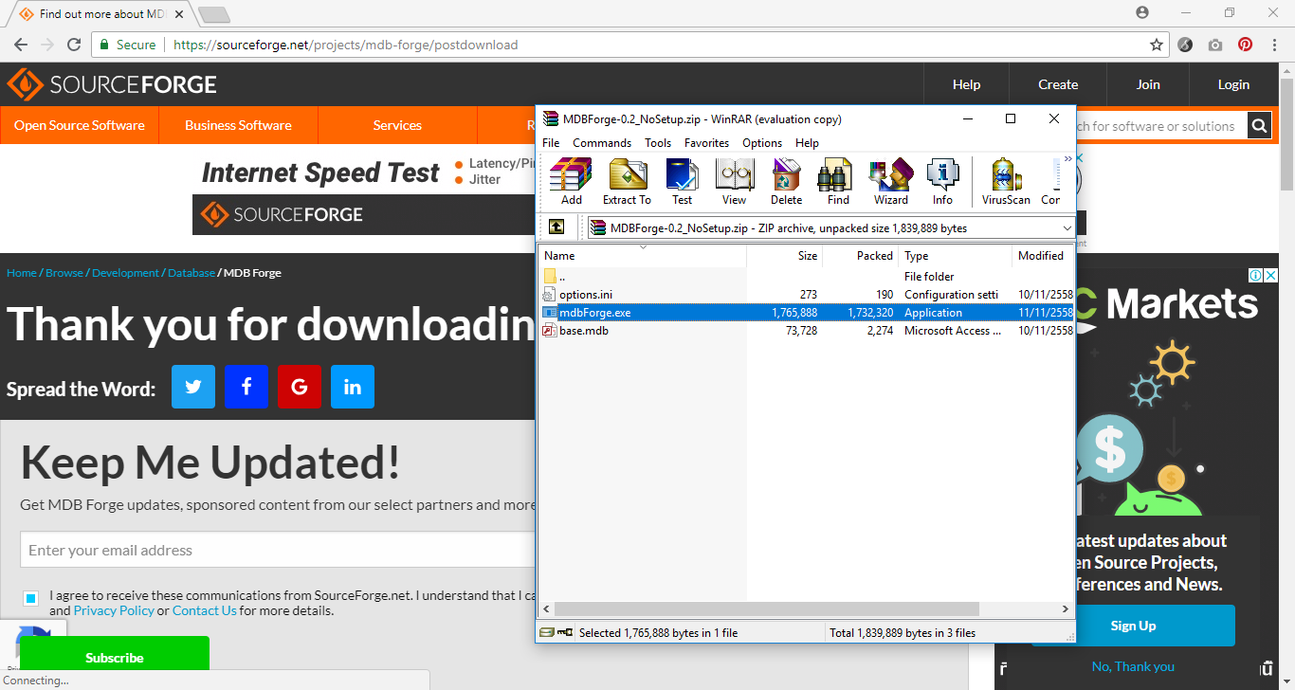Go up one folder level icon
The height and width of the screenshot is (690, 1295).
coord(556,227)
